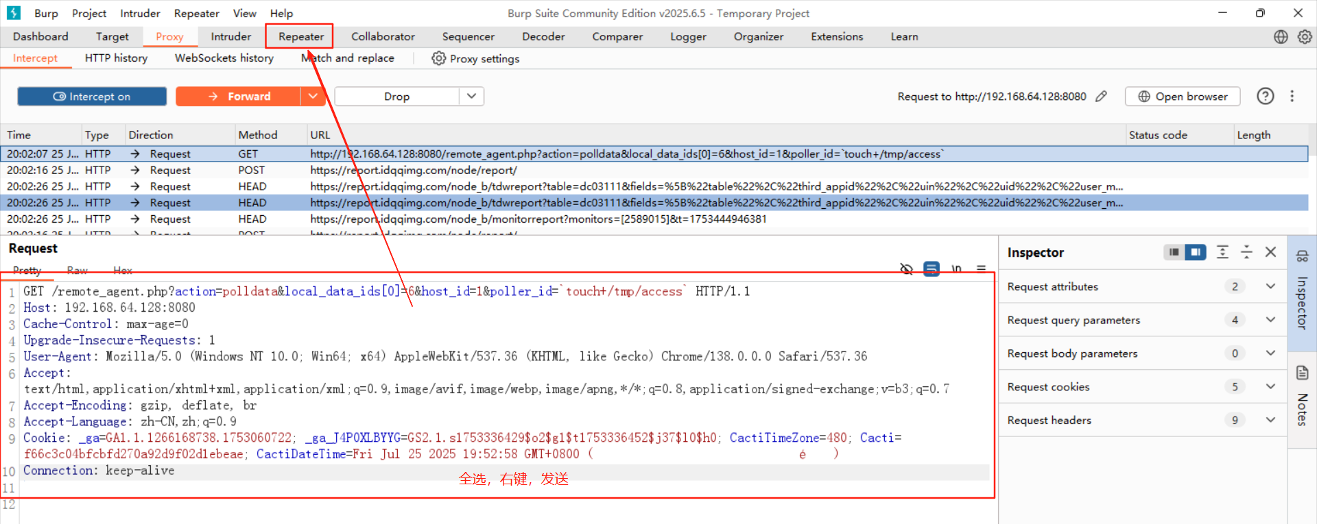Open the View menu
Screen dimensions: 1317x524
pyautogui.click(x=244, y=13)
